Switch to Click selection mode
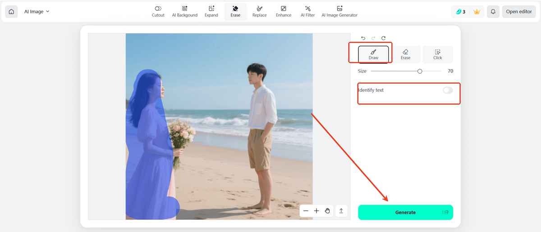 [438, 54]
